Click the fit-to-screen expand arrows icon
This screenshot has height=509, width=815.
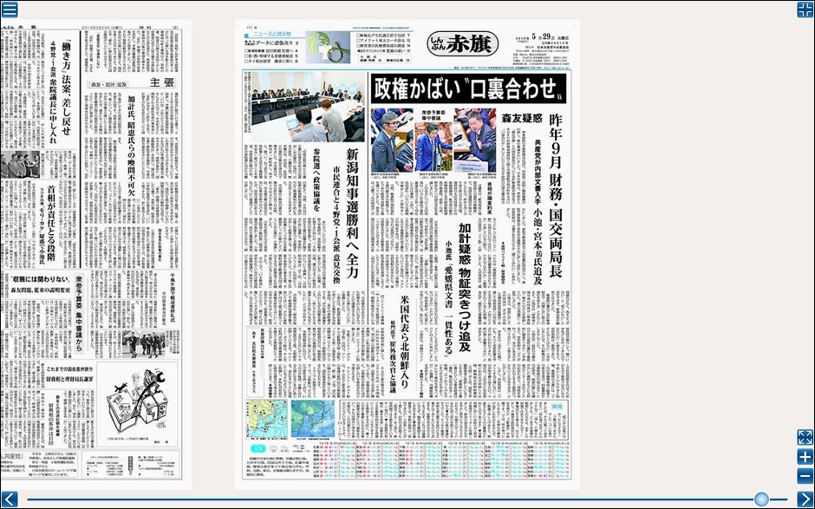click(x=805, y=438)
